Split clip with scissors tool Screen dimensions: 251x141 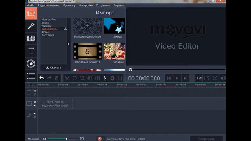tap(67, 78)
